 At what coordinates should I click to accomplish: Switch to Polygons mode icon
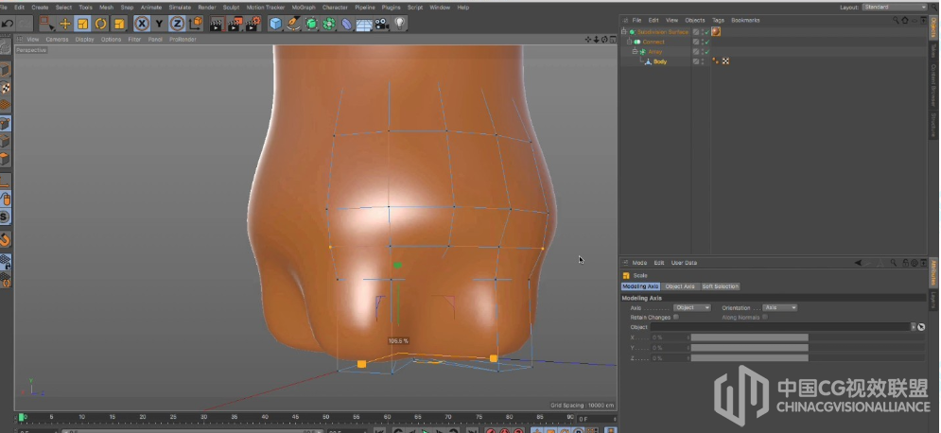pos(5,159)
